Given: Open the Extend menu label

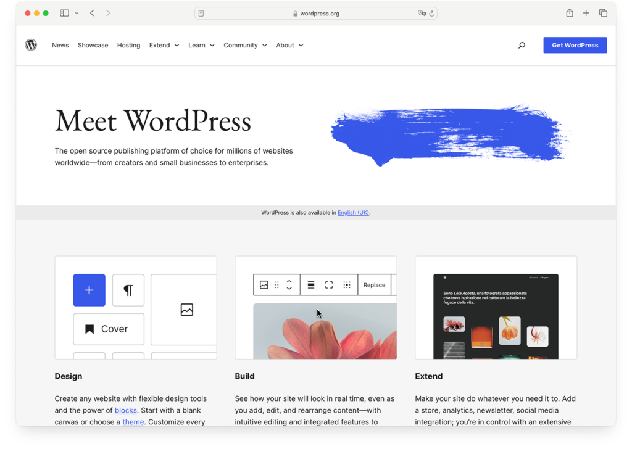Looking at the screenshot, I should [x=160, y=45].
